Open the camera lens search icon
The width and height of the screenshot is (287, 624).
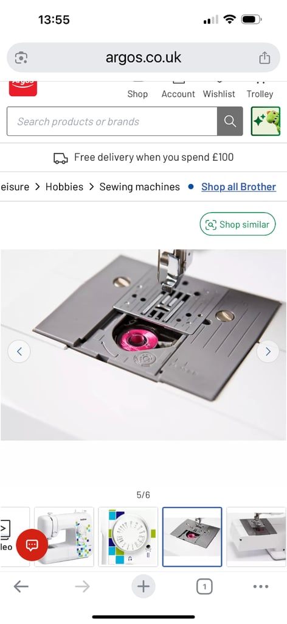(x=21, y=58)
